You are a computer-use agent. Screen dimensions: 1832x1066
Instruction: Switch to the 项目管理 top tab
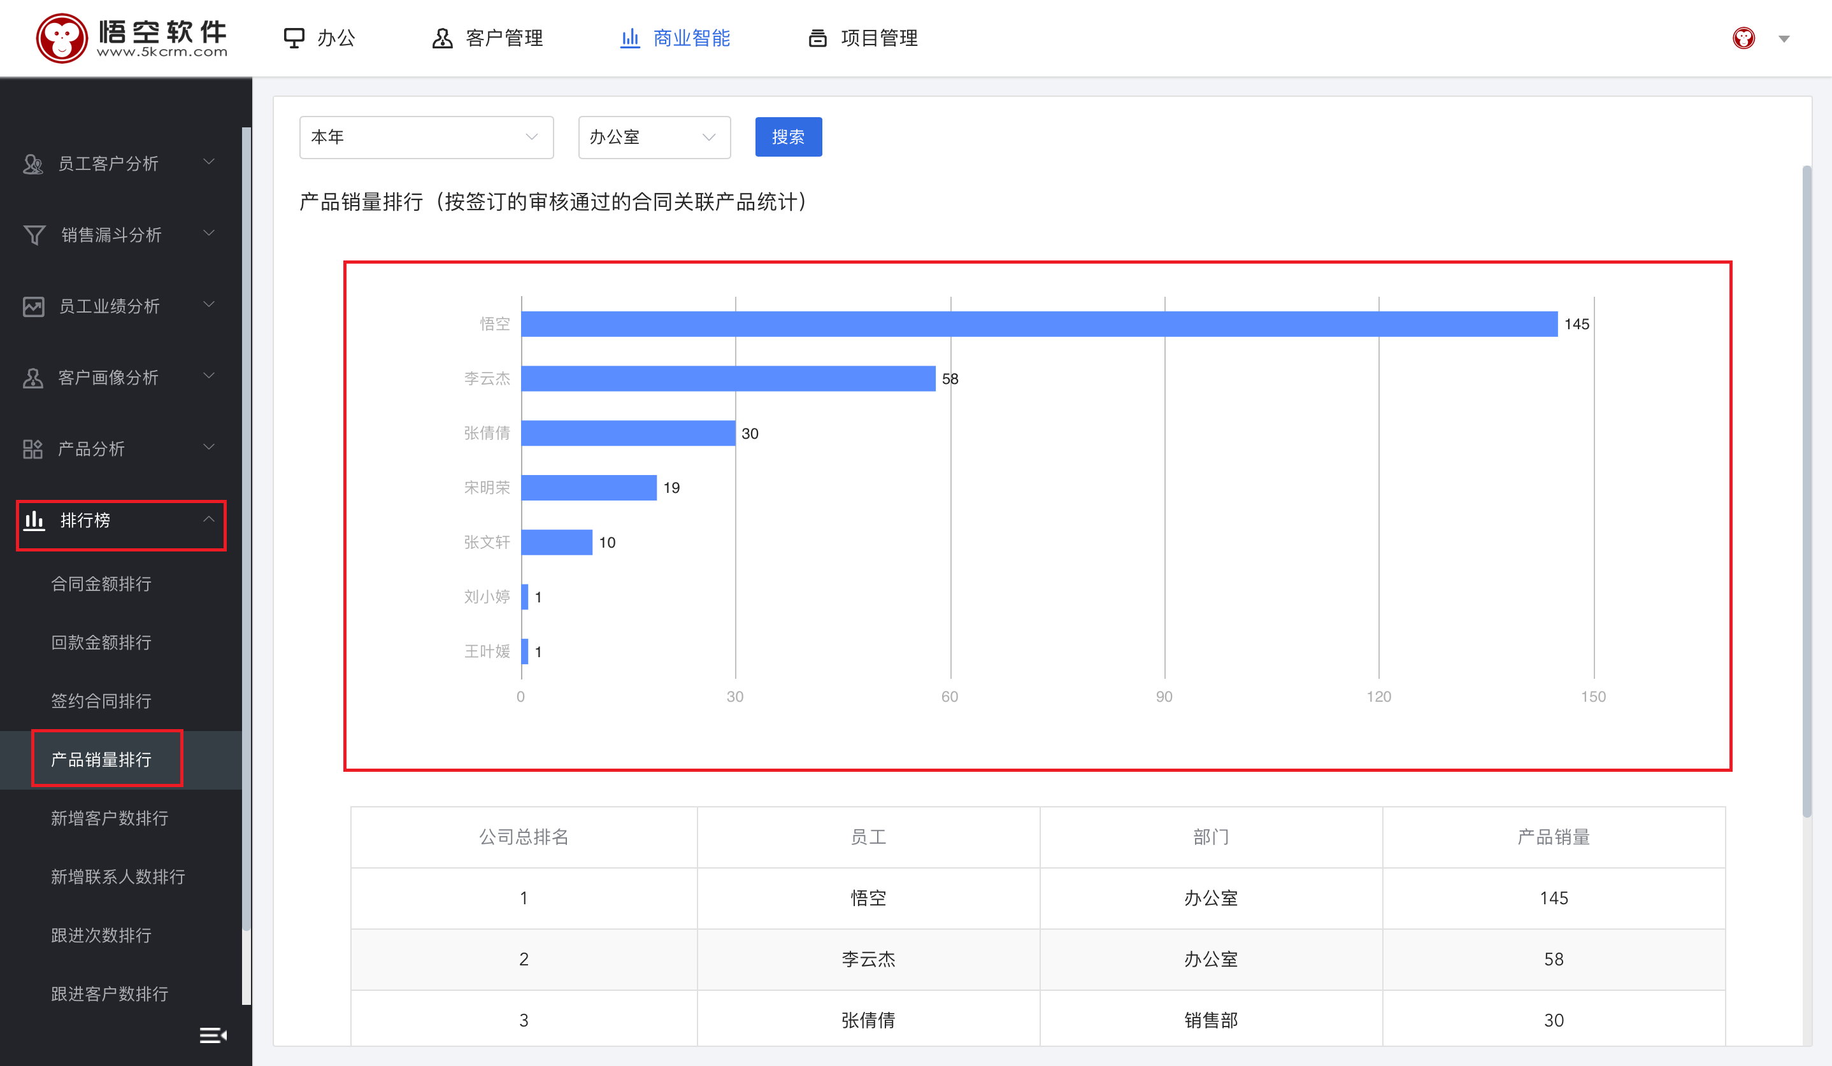863,38
